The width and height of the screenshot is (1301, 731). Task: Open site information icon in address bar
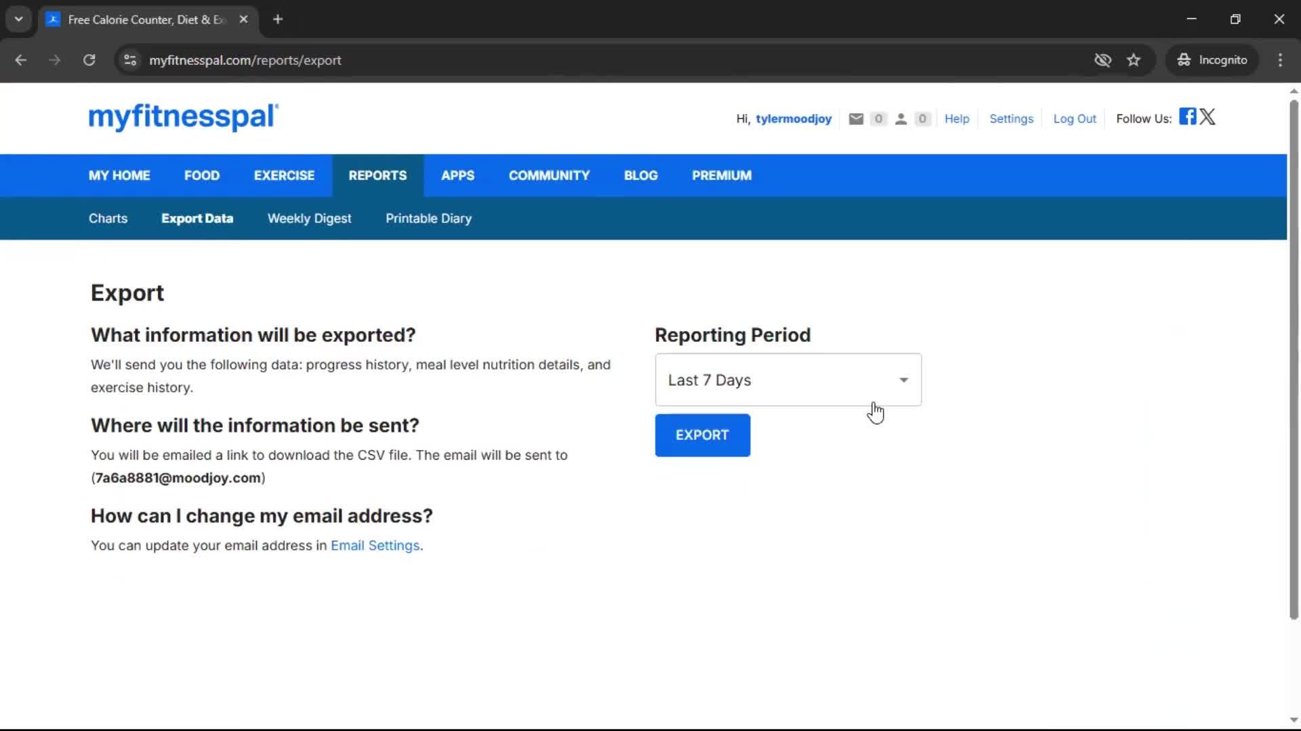130,60
